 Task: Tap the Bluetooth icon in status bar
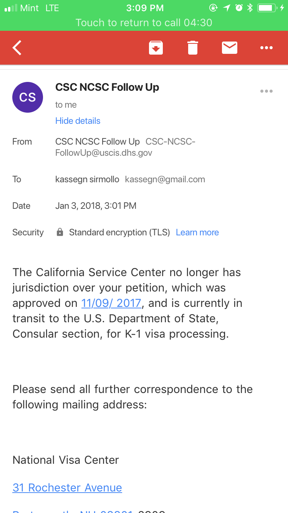(250, 8)
